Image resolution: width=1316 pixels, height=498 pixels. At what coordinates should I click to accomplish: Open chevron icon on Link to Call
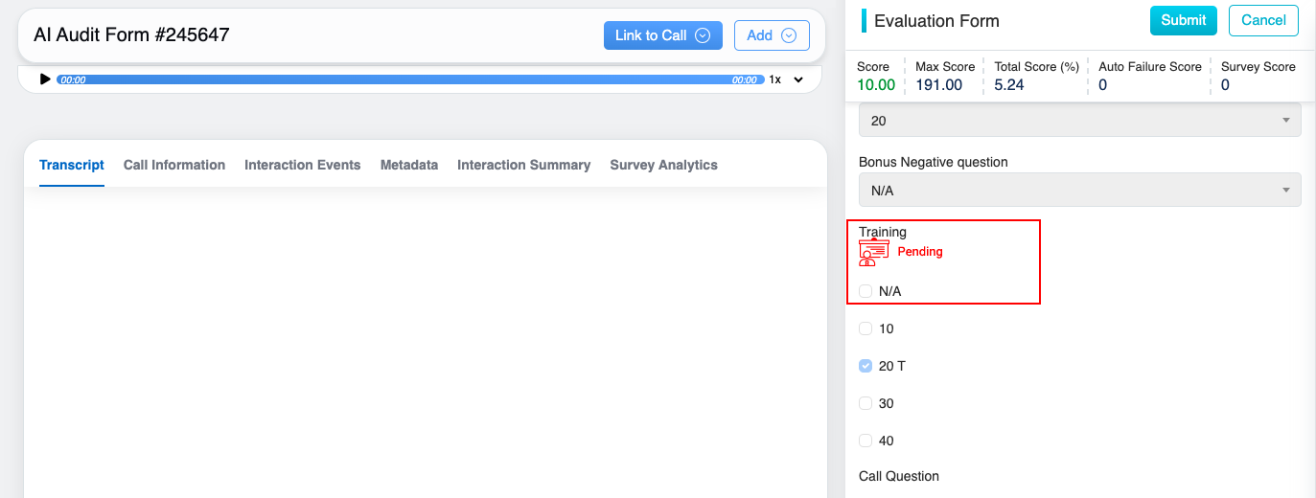click(702, 35)
